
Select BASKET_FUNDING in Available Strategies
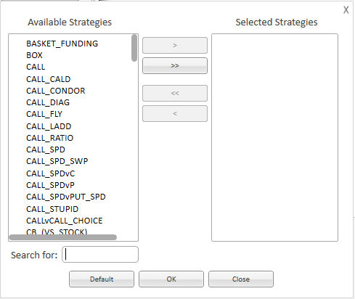(62, 44)
